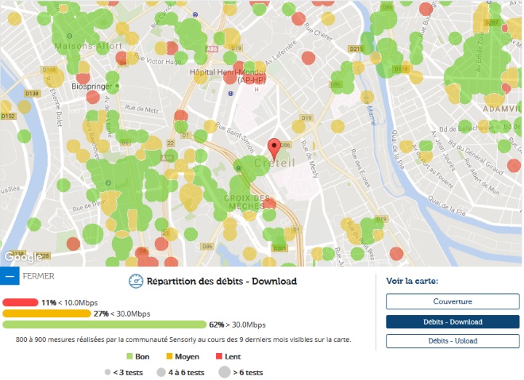Click the green Bon legend swatch
The image size is (524, 380).
pyautogui.click(x=130, y=357)
